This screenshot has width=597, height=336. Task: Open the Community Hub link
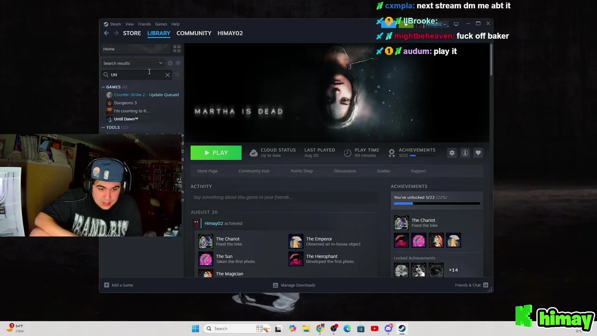click(x=254, y=171)
